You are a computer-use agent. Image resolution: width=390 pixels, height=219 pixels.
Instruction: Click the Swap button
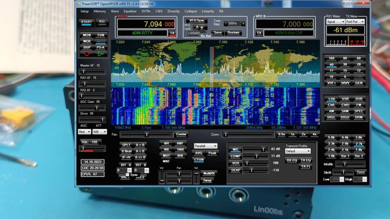point(207,181)
